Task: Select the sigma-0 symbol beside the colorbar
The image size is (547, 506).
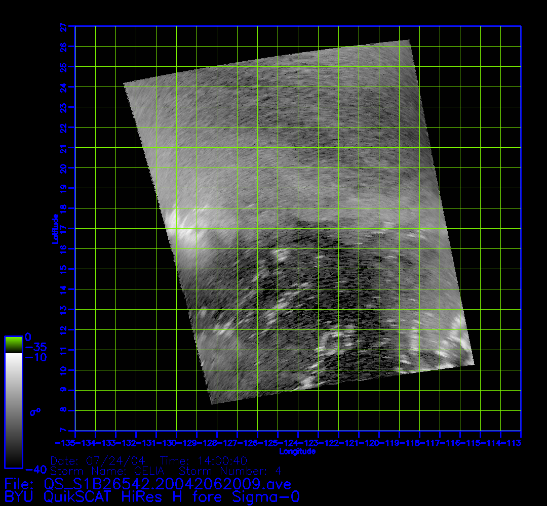Action: click(35, 412)
